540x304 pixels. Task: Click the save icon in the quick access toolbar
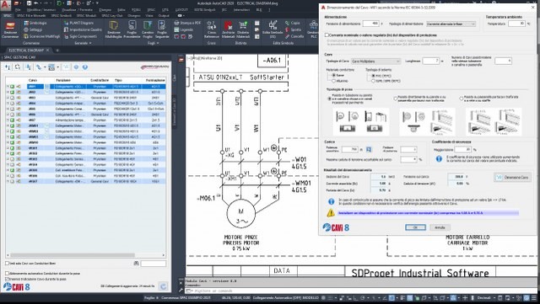pyautogui.click(x=29, y=3)
